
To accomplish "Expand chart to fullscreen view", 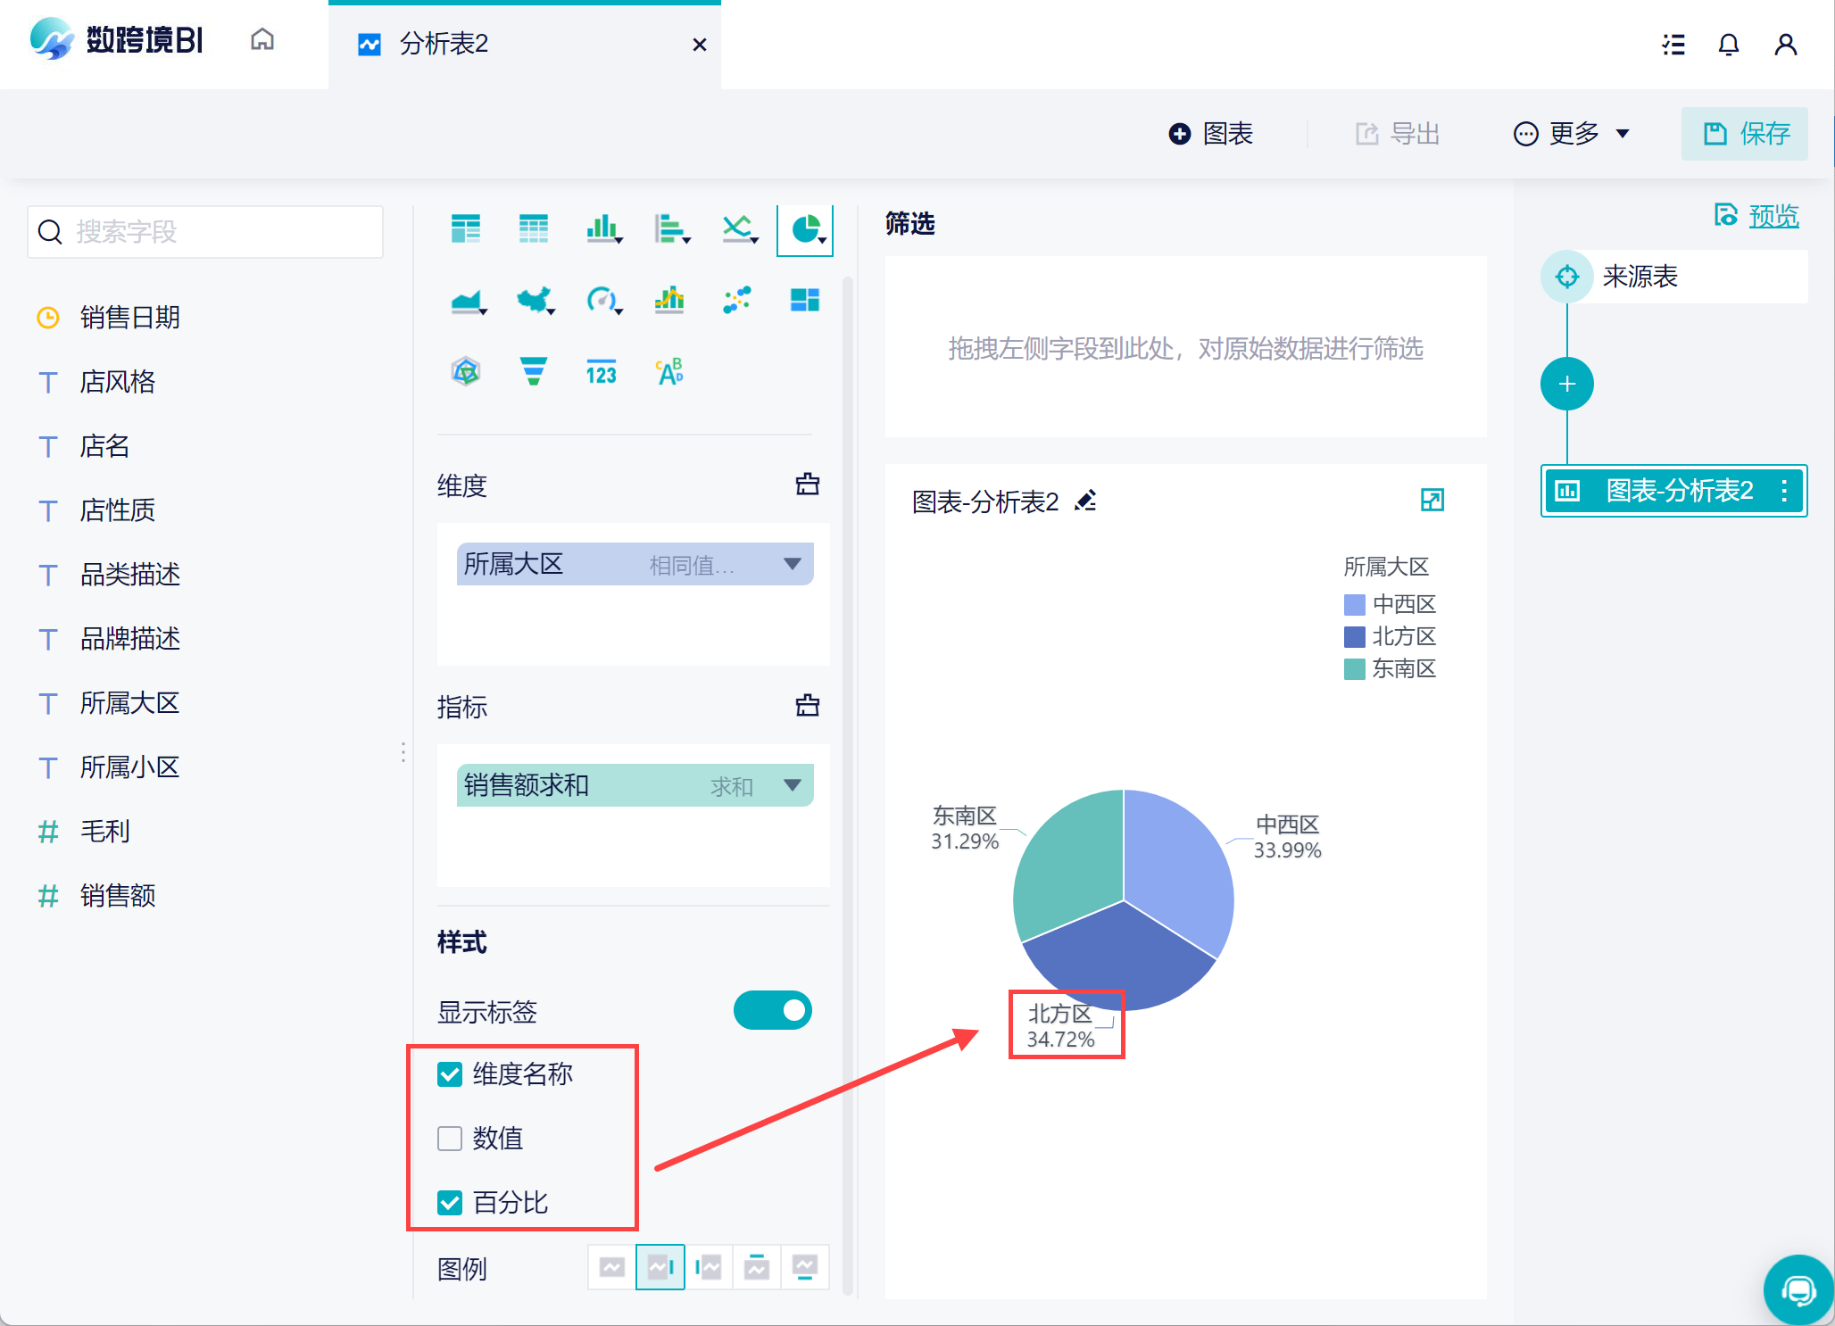I will click(x=1432, y=501).
